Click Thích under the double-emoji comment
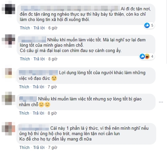 click(24, 113)
